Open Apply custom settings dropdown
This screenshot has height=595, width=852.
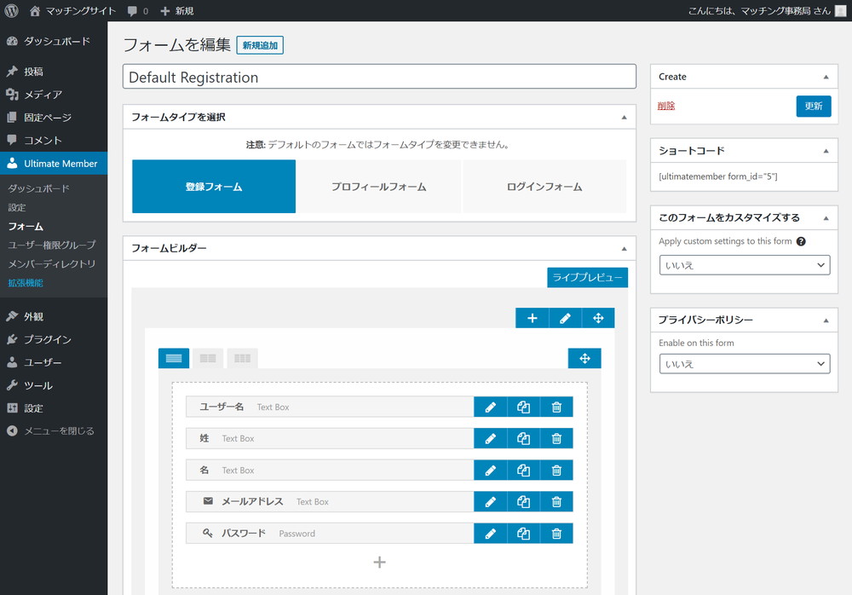click(745, 265)
